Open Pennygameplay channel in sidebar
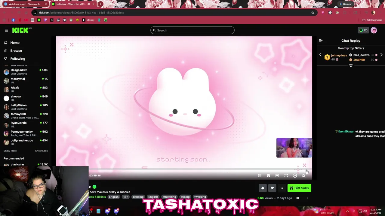The width and height of the screenshot is (385, 216). [x=26, y=133]
